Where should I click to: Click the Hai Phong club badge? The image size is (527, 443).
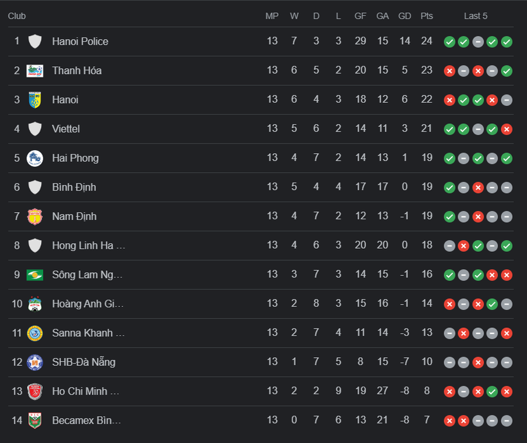[35, 158]
